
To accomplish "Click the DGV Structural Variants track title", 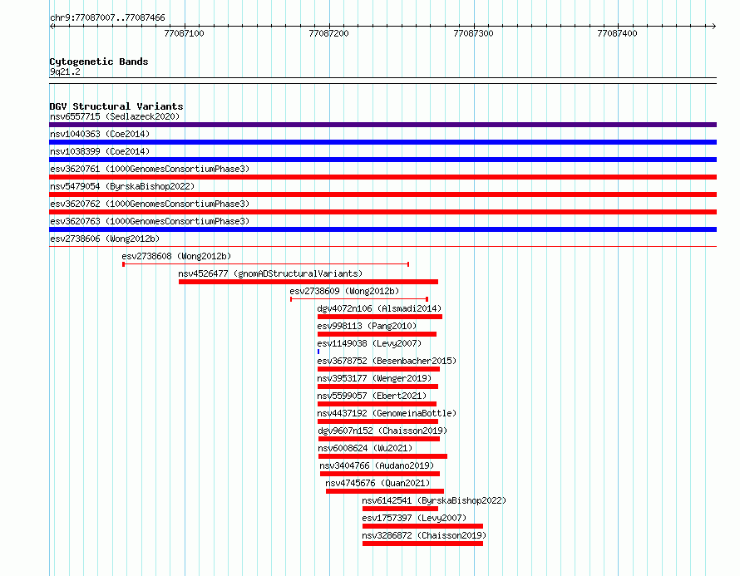I will pyautogui.click(x=116, y=106).
